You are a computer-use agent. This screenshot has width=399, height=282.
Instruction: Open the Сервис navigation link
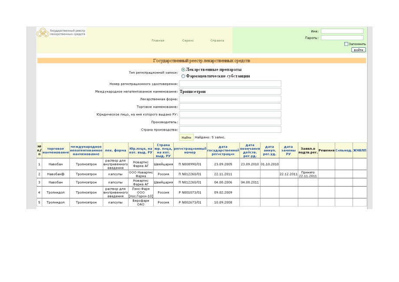[x=188, y=40]
